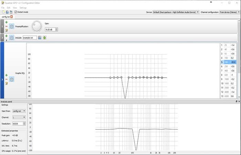Select highlighted band 5 gain cell
The height and width of the screenshot is (155, 241).
(x=233, y=62)
